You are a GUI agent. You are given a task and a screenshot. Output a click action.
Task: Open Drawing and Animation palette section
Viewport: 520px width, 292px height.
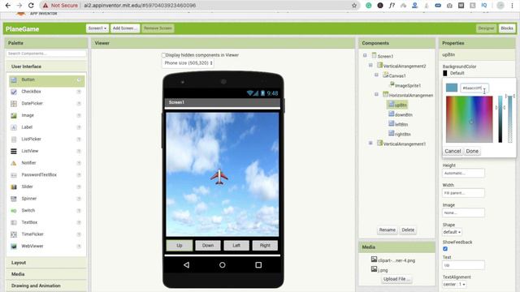46,286
